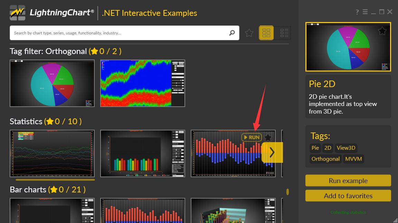Select the View3D tag
398x223 pixels.
tap(346, 148)
